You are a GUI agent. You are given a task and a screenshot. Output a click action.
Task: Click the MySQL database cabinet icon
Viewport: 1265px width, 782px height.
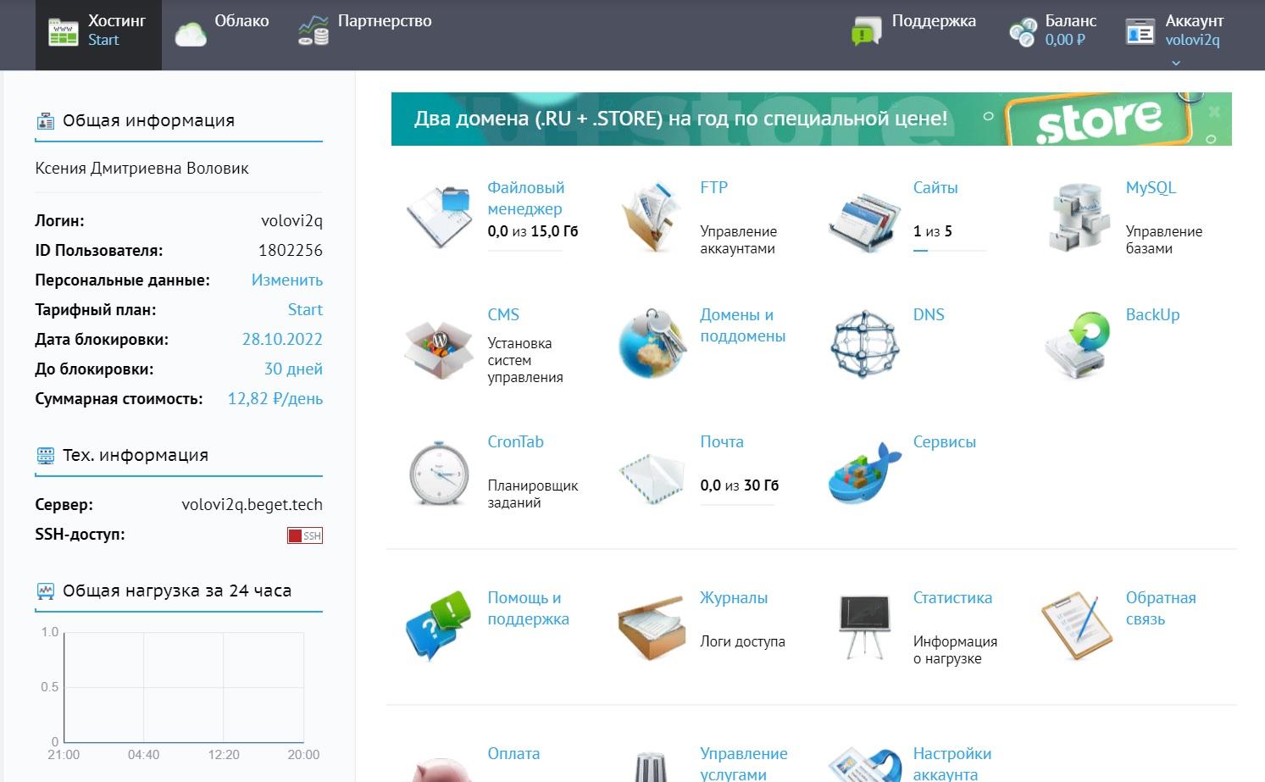(x=1077, y=219)
